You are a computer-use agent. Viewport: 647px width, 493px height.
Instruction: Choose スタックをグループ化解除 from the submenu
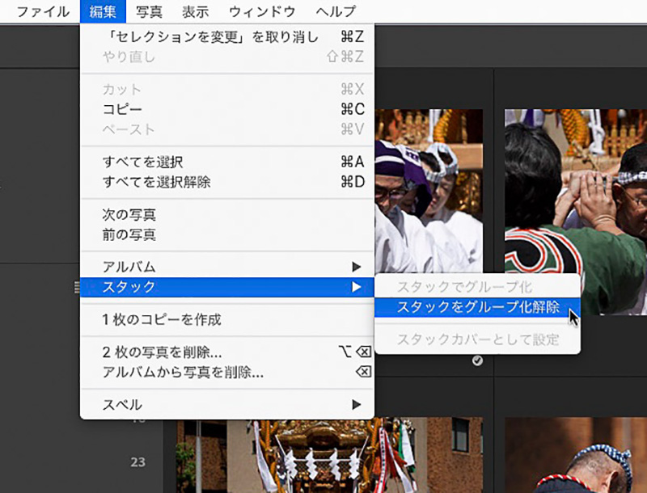[x=477, y=307]
